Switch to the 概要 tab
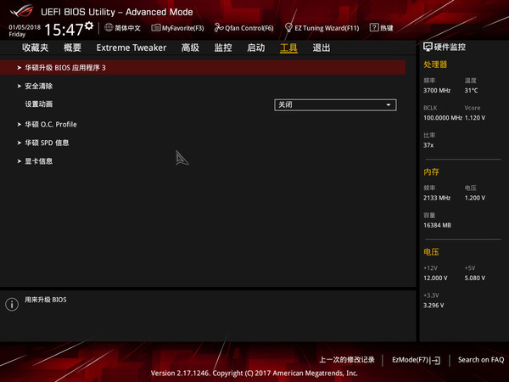This screenshot has height=382, width=509. [x=72, y=48]
